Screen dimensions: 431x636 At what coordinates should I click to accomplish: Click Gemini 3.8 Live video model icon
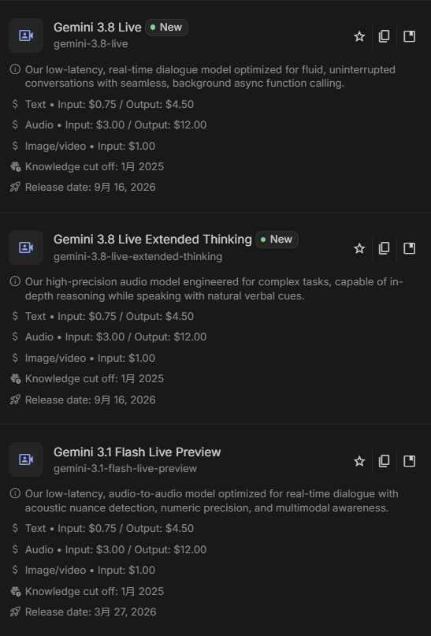click(26, 35)
